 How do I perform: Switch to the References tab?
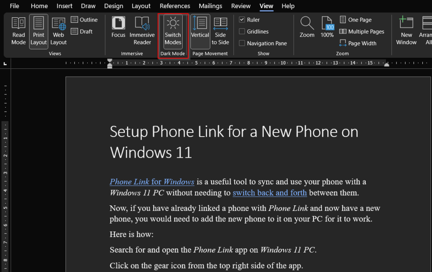175,6
